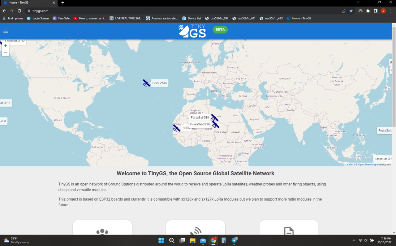Select the FossaSat-2E9 satellite icon
The image size is (396, 246).
pos(215,118)
